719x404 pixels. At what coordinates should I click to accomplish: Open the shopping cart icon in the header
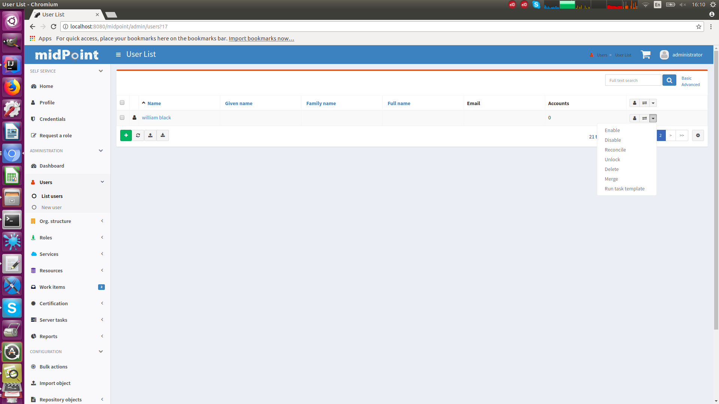pyautogui.click(x=645, y=55)
